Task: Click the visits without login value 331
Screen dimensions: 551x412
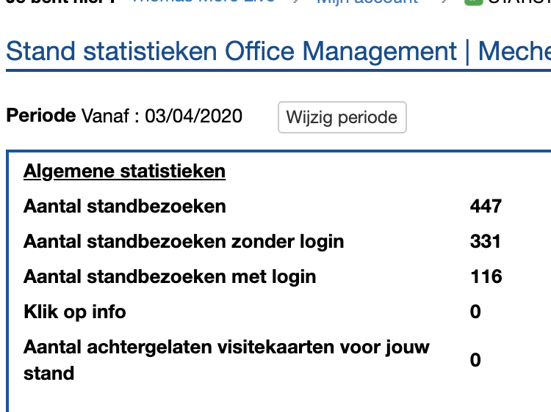Action: pyautogui.click(x=486, y=241)
